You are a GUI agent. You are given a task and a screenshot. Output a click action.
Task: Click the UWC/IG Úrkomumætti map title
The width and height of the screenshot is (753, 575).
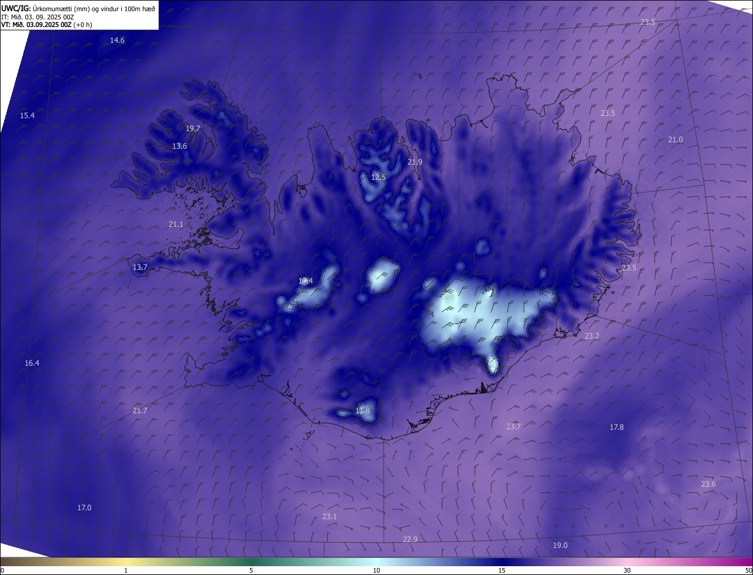[x=78, y=8]
